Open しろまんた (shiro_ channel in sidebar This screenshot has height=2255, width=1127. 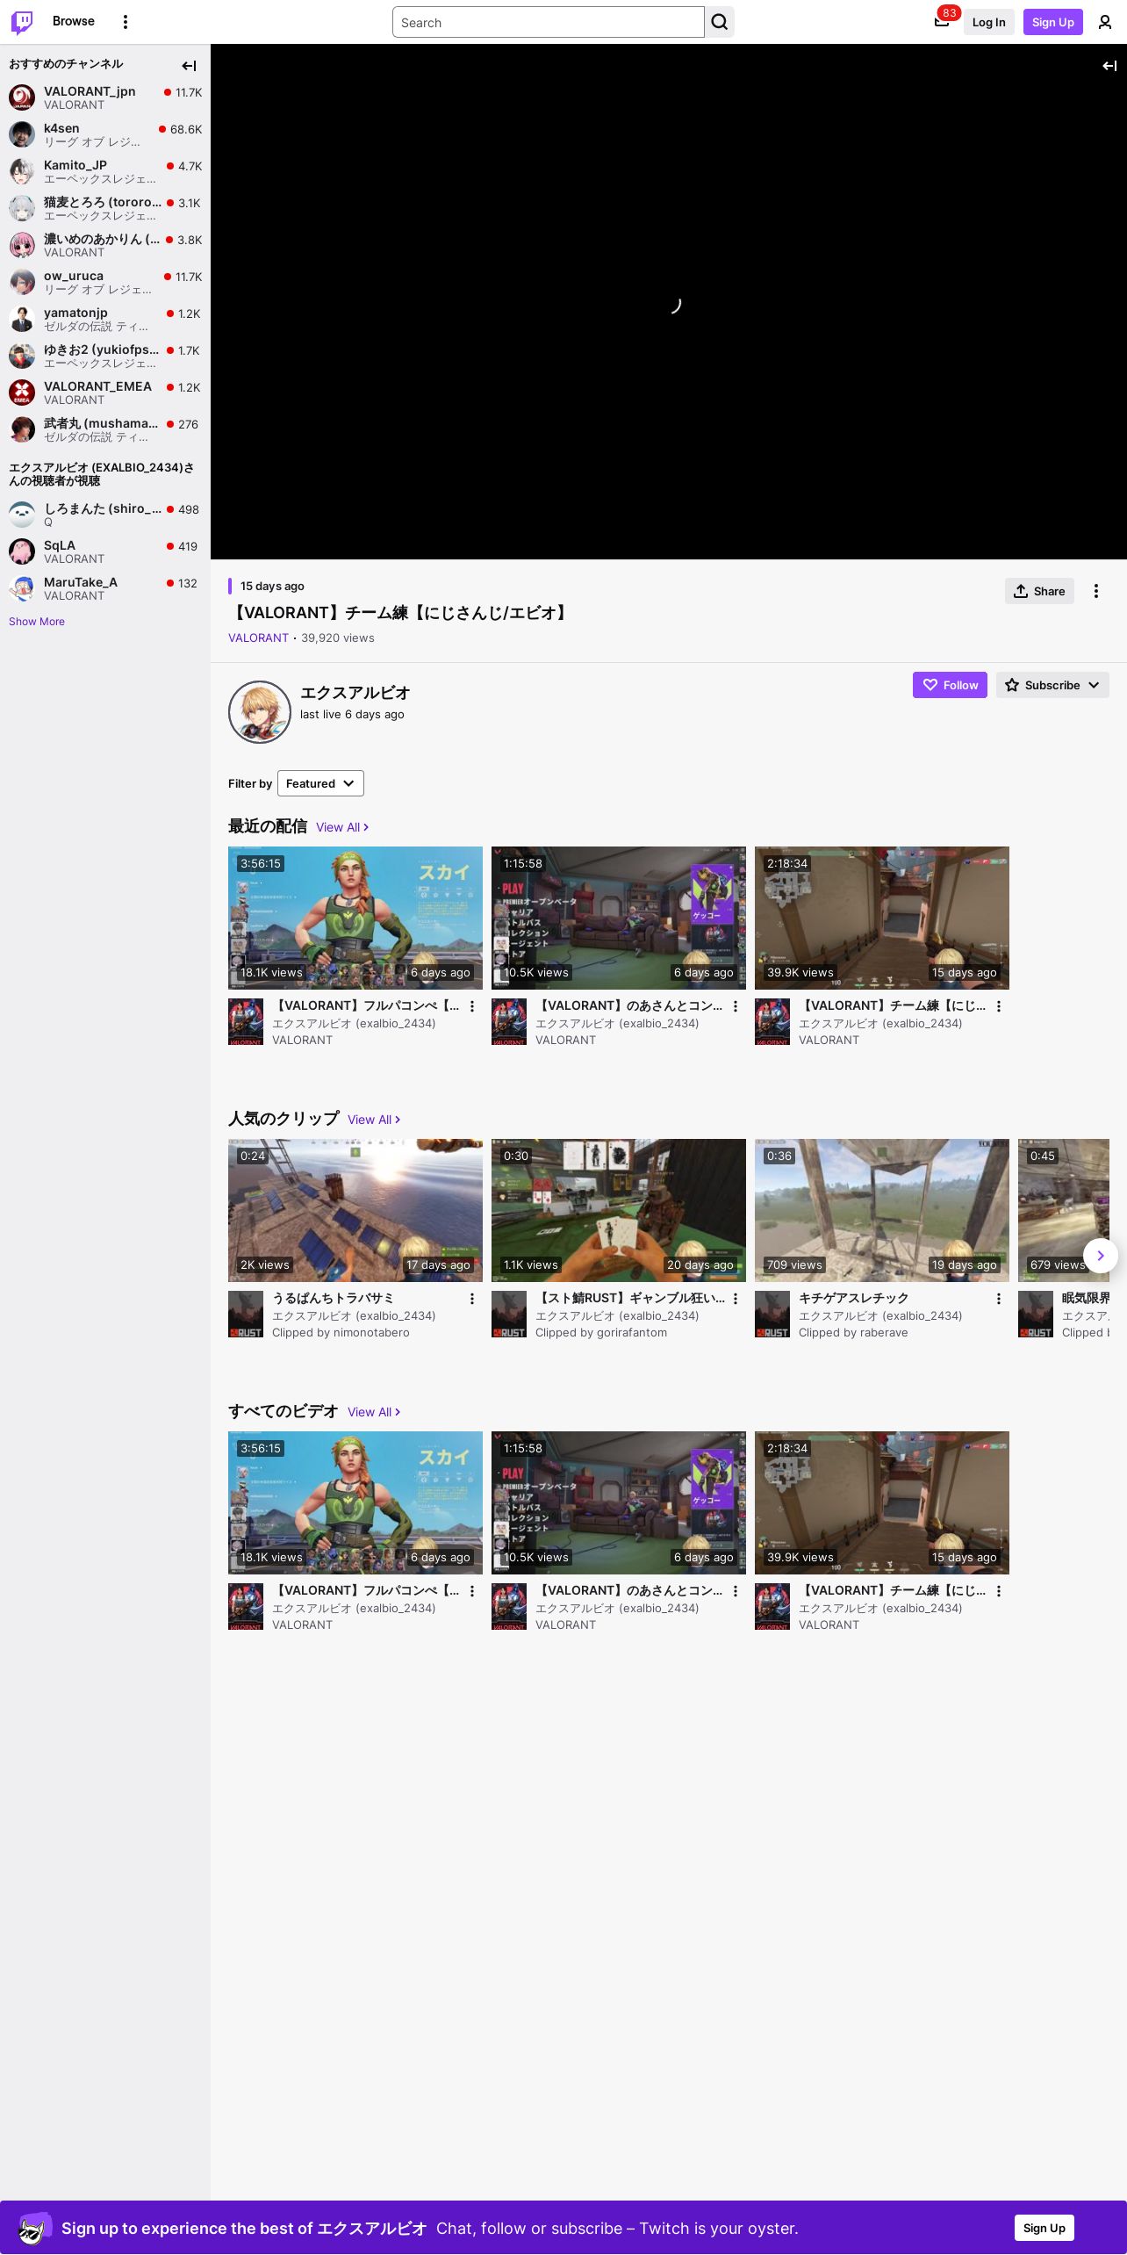click(x=105, y=515)
